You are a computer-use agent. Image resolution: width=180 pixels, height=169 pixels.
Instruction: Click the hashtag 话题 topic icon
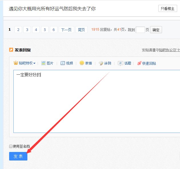pyautogui.click(x=120, y=63)
